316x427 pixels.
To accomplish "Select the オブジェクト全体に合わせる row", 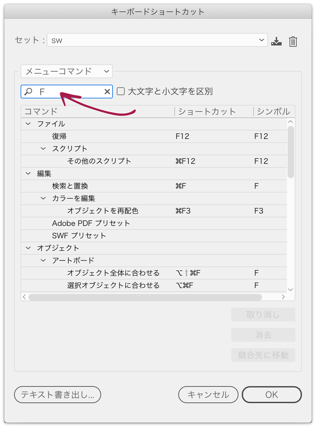I will click(x=154, y=273).
